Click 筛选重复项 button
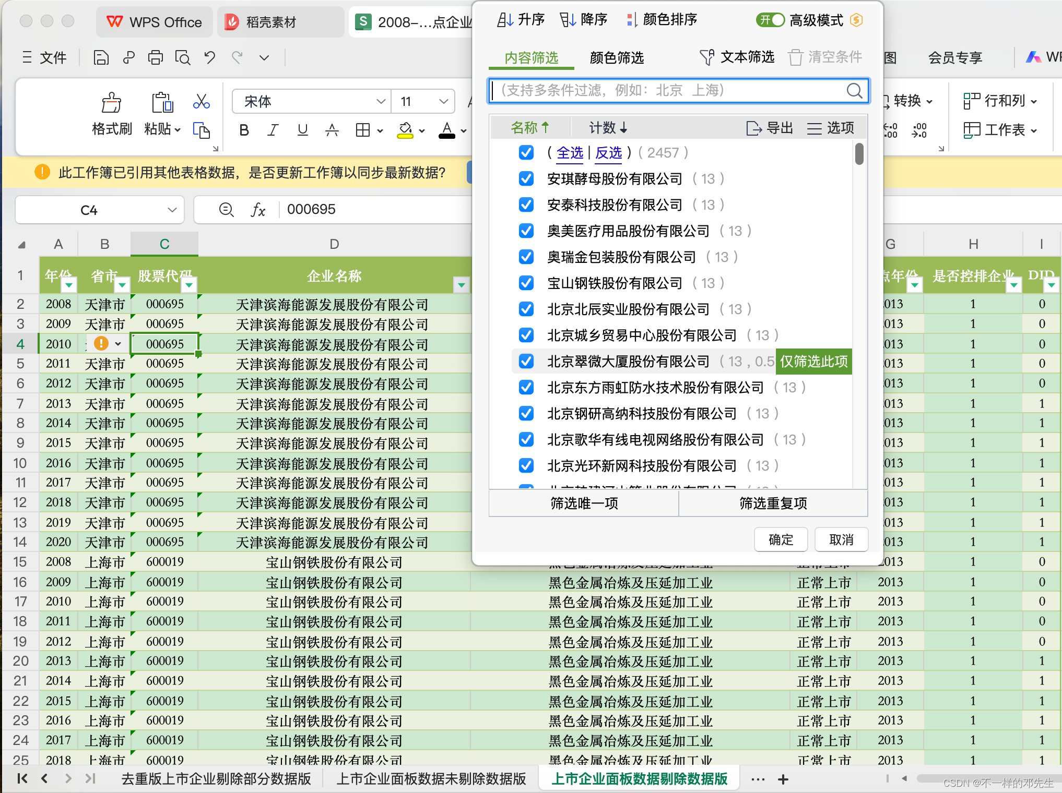This screenshot has width=1062, height=793. pyautogui.click(x=773, y=503)
